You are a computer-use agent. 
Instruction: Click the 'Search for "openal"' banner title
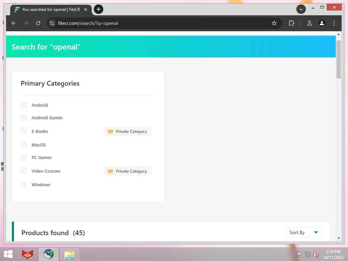(x=46, y=47)
